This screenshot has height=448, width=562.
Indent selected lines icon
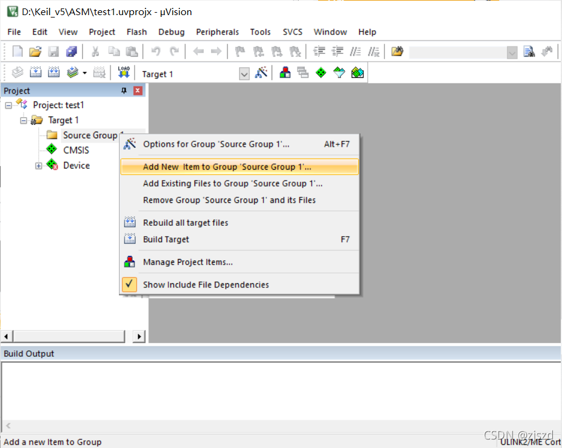point(319,51)
